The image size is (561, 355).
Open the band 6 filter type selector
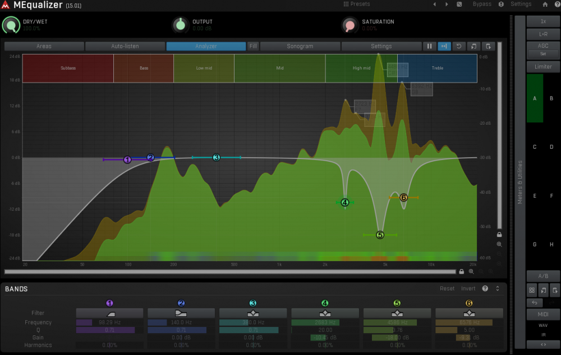pos(469,313)
